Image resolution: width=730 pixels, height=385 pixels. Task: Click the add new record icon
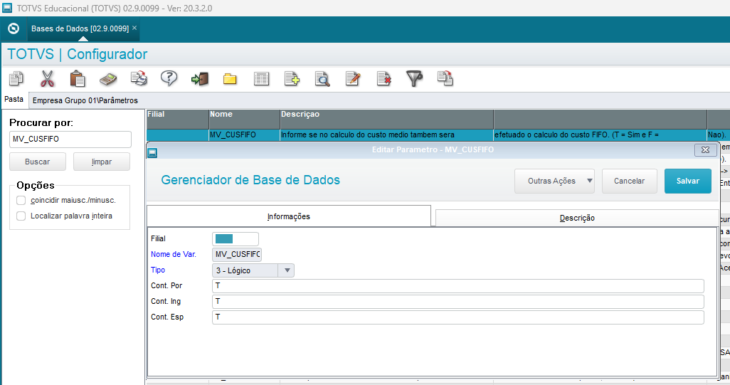point(292,79)
